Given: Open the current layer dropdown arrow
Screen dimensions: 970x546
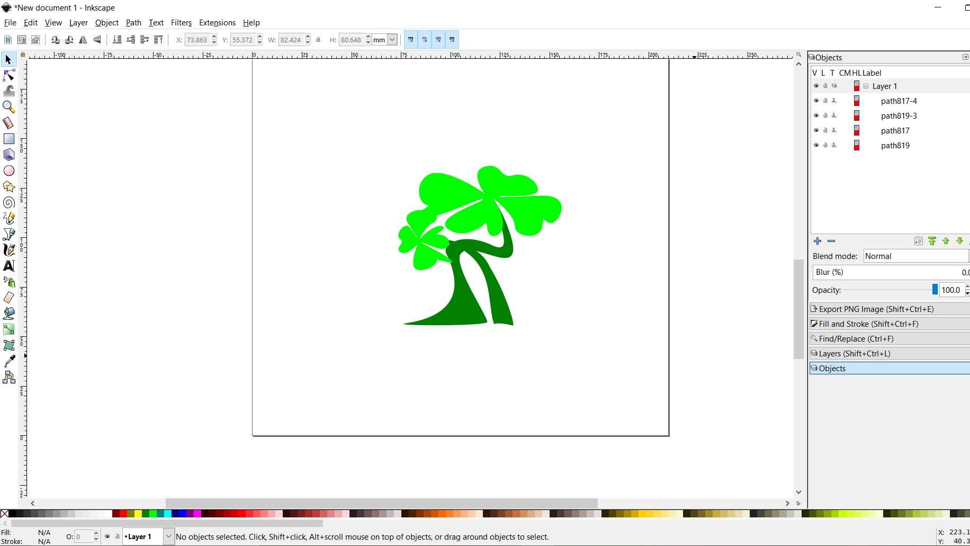Looking at the screenshot, I should [x=168, y=536].
